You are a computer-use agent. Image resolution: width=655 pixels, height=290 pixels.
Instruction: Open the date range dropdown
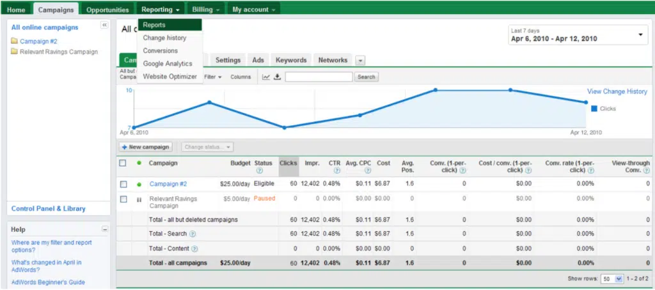pos(578,35)
